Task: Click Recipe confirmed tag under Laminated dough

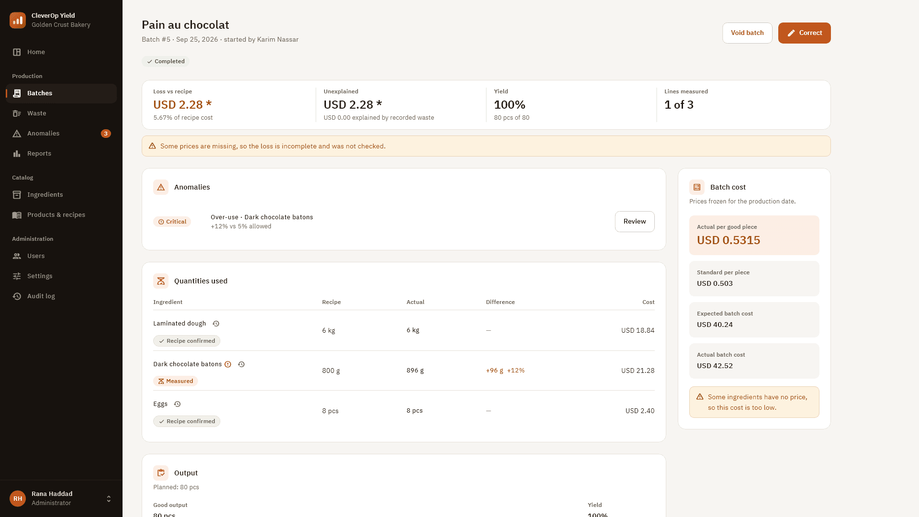Action: [187, 341]
